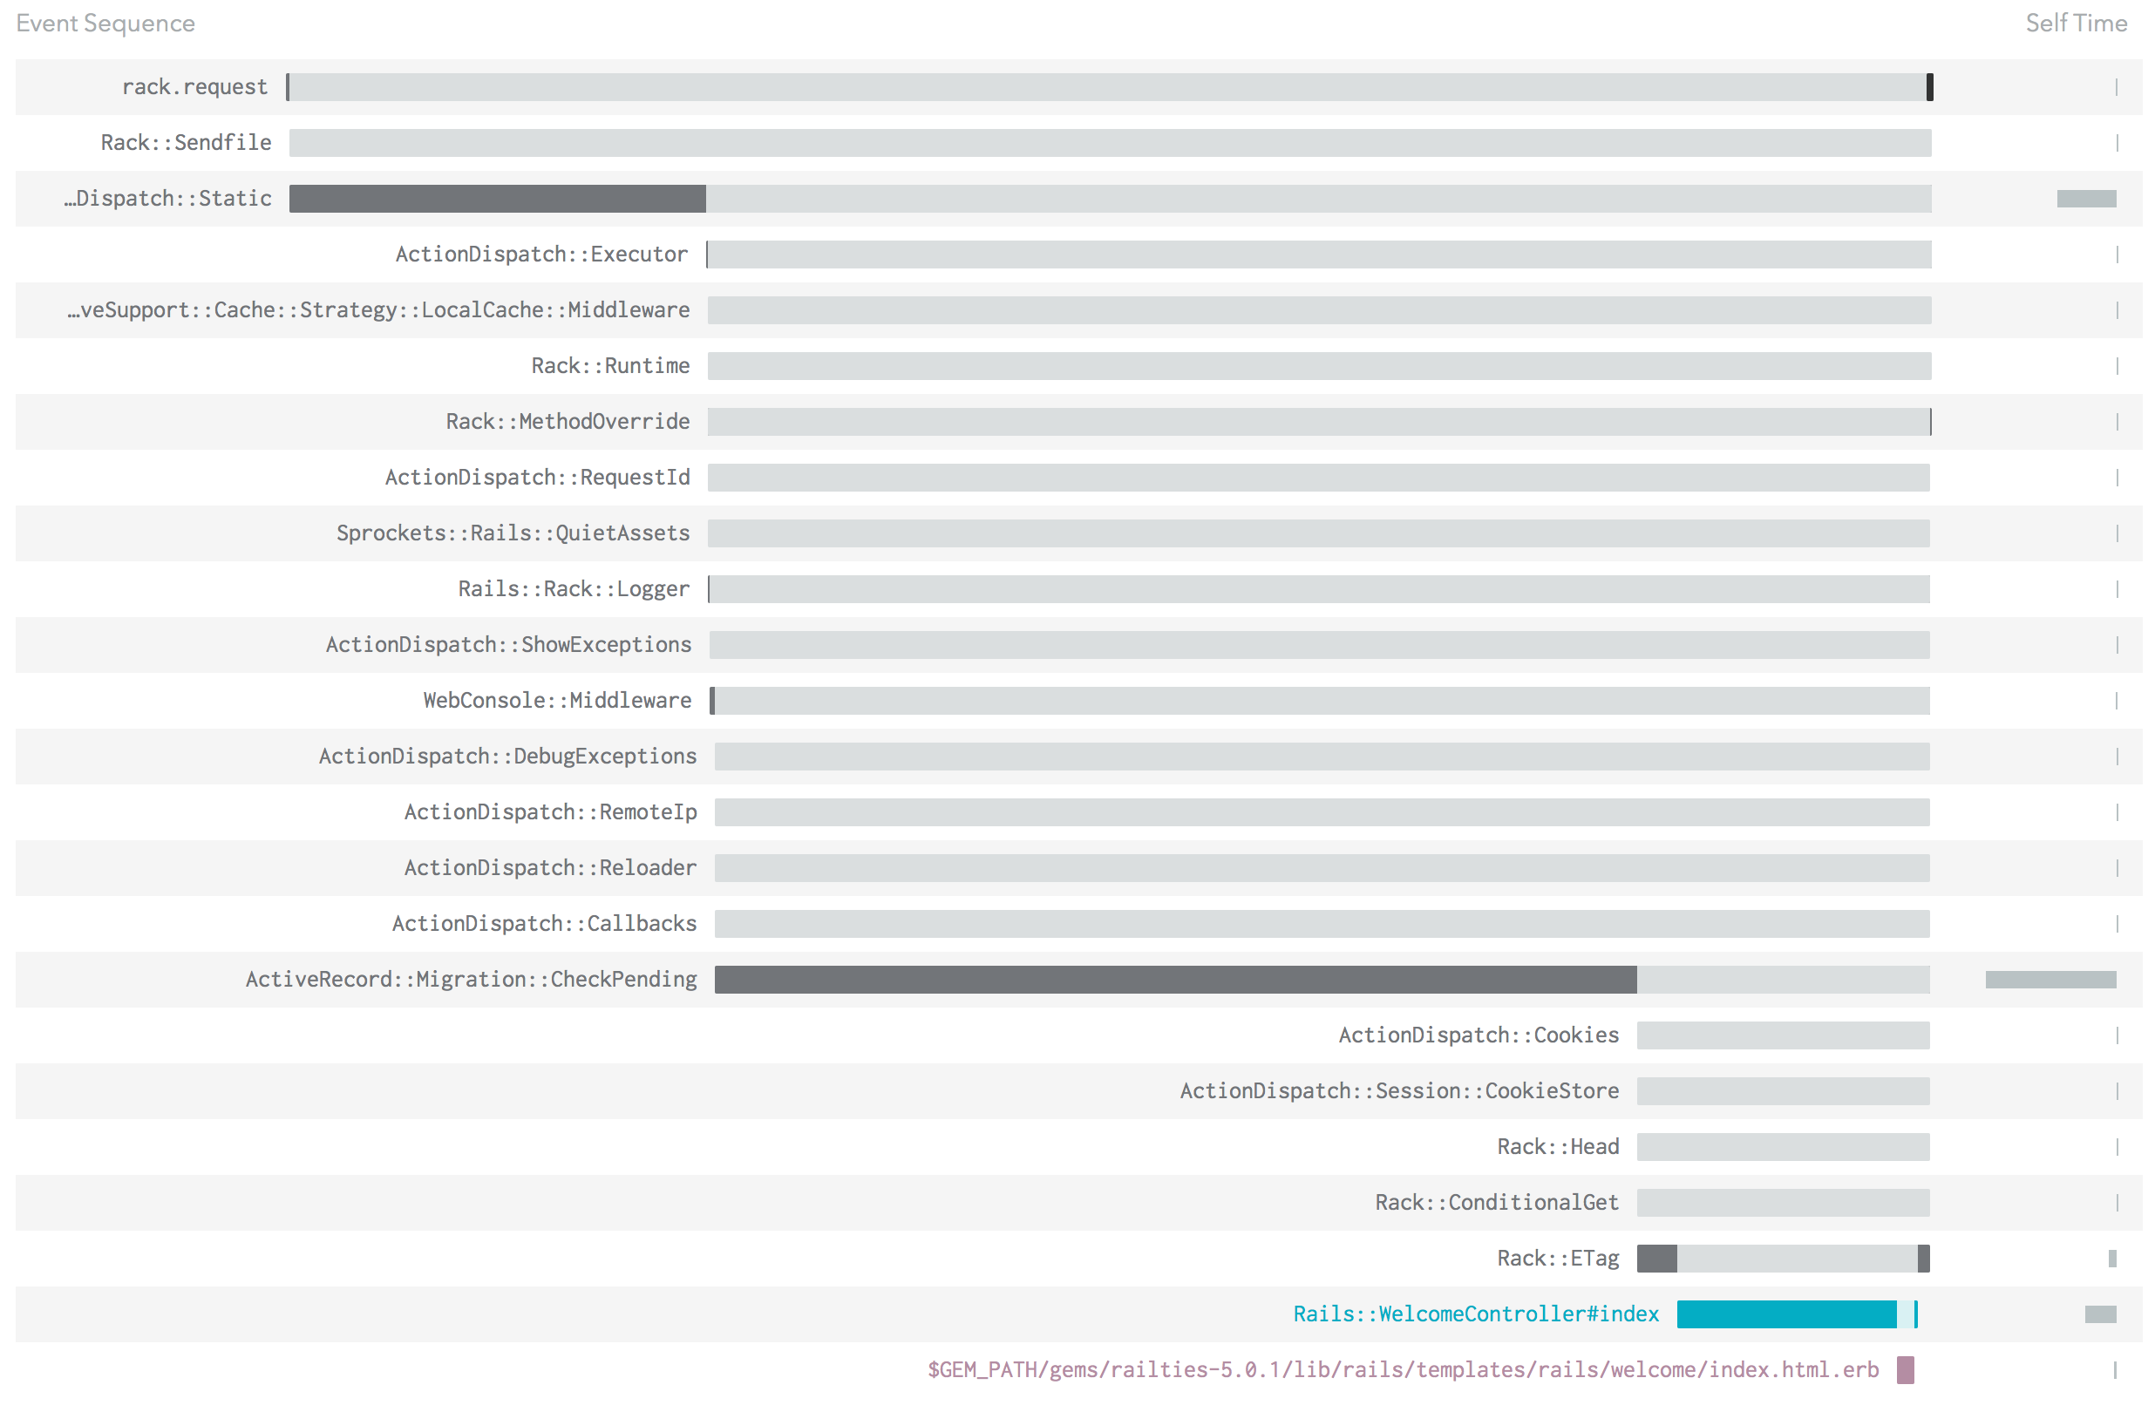Viewport: 2155px width, 1412px height.
Task: Click the Rack::Sendfile event label
Action: pos(185,142)
